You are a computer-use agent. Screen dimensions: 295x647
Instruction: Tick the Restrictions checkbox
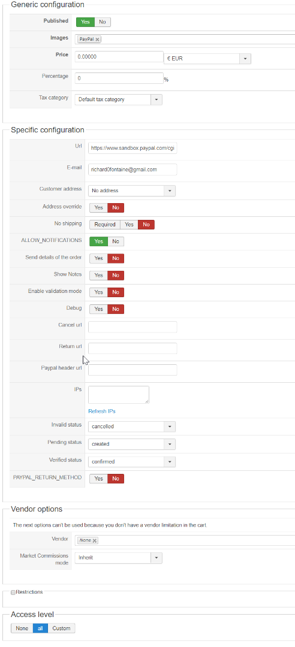click(x=13, y=592)
